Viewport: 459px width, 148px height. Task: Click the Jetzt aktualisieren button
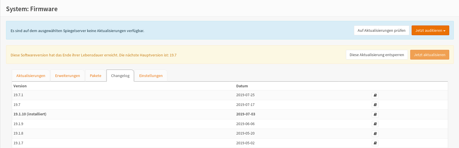pos(430,55)
